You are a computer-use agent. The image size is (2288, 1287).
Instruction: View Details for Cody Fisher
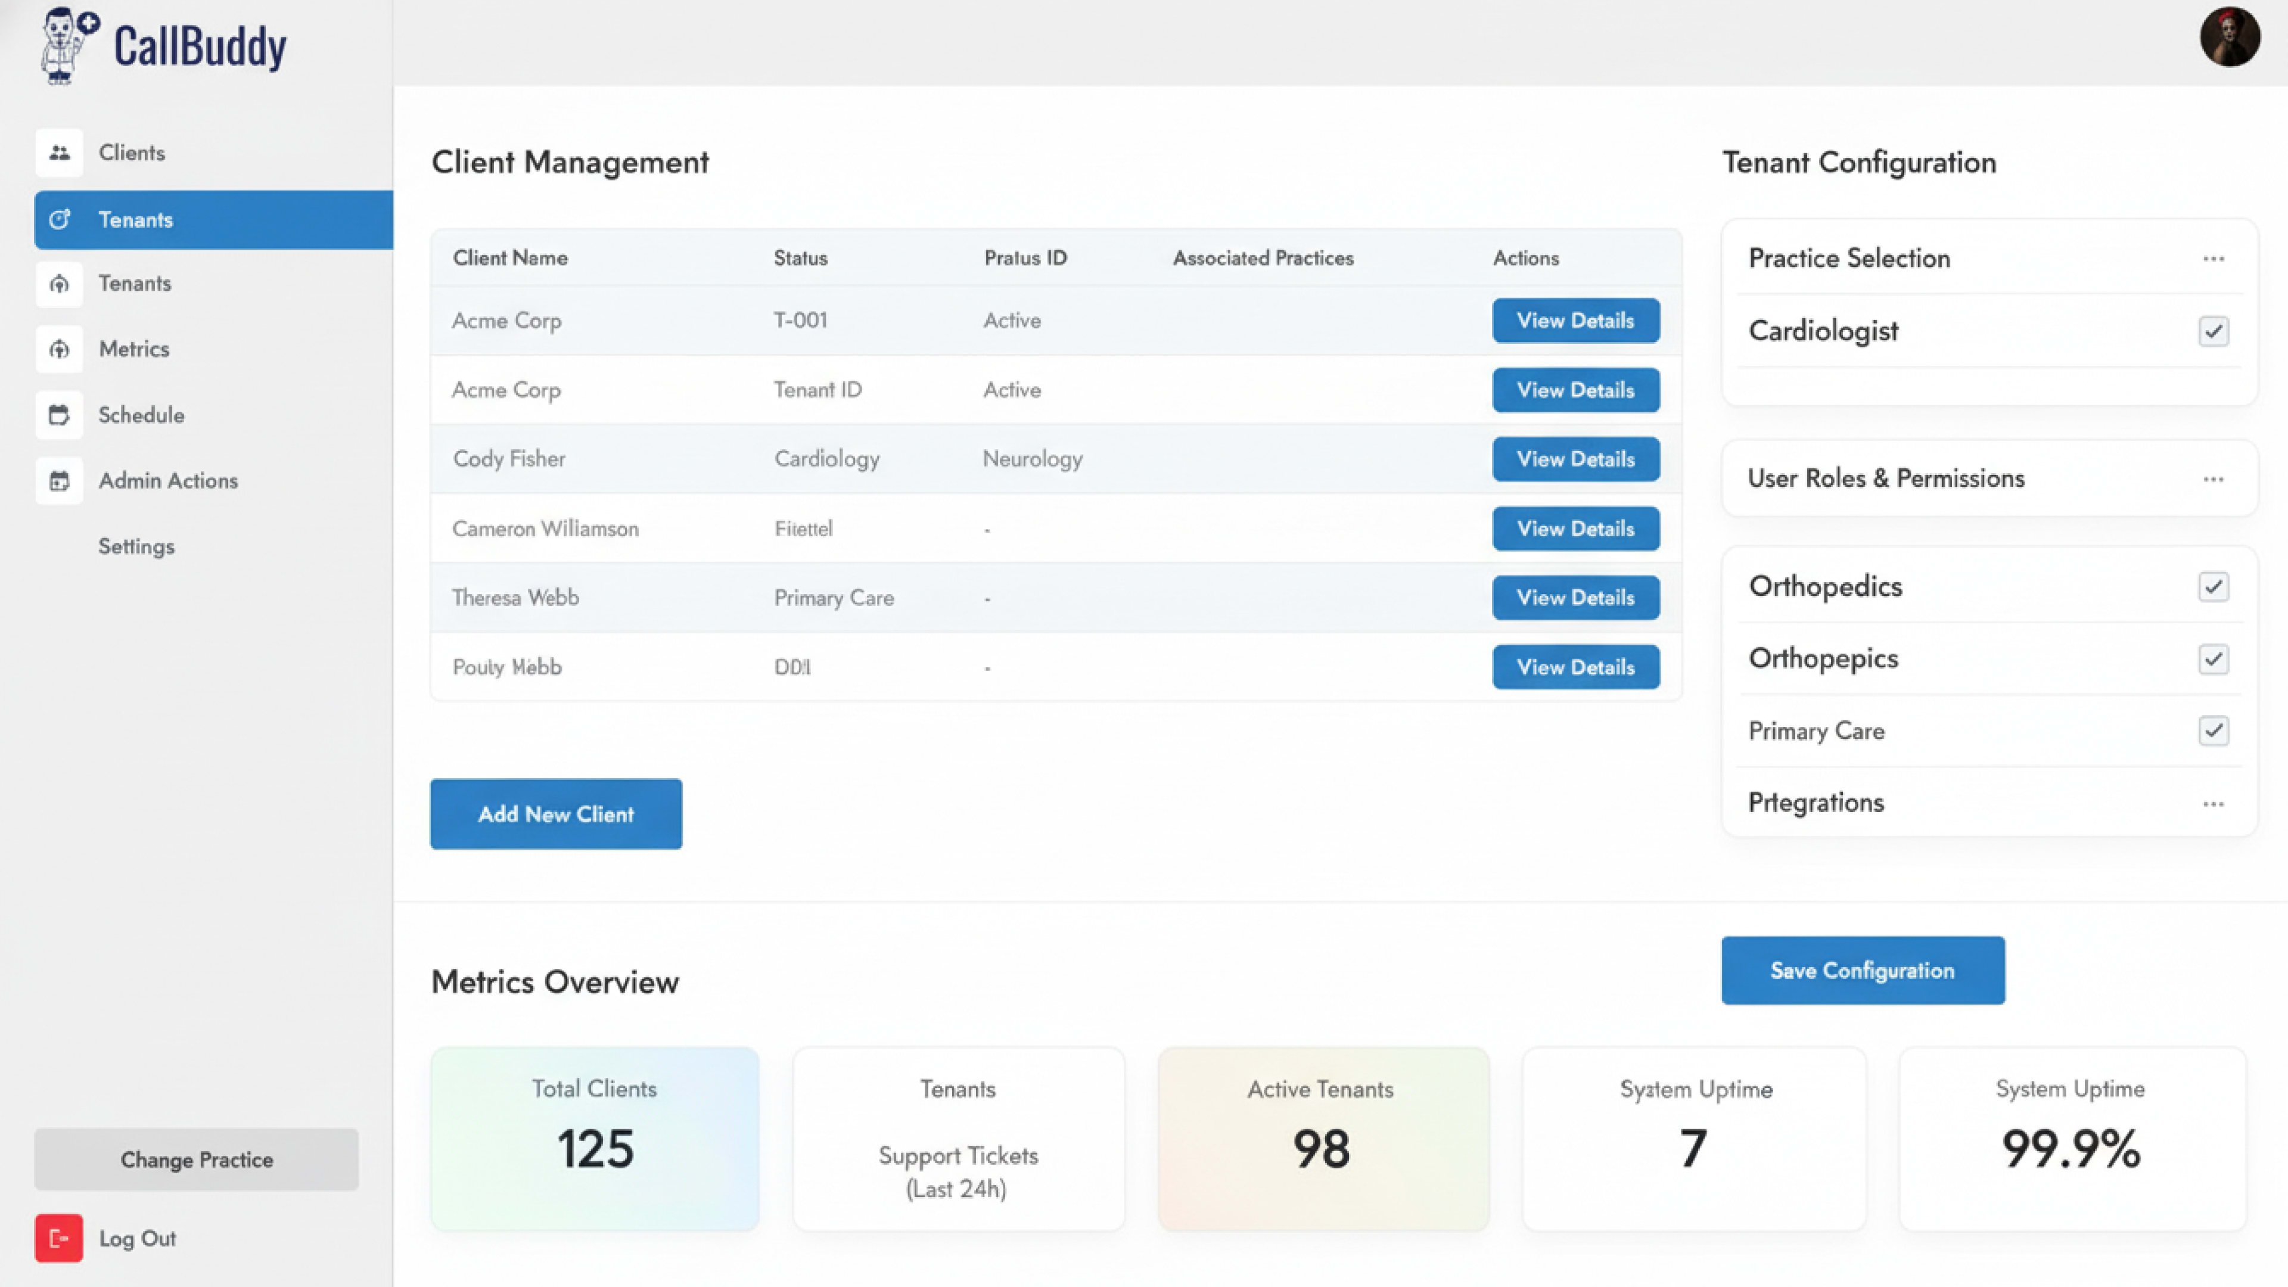click(1575, 459)
